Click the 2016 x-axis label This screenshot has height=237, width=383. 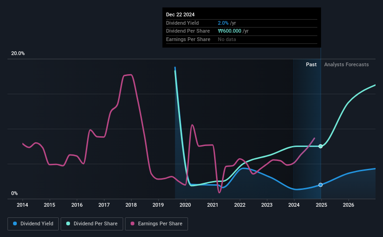tap(77, 205)
